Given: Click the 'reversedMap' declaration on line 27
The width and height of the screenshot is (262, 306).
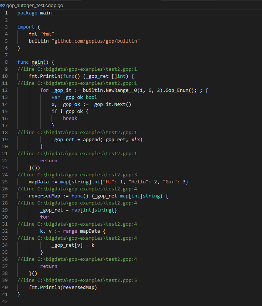Looking at the screenshot, I should 44,196.
